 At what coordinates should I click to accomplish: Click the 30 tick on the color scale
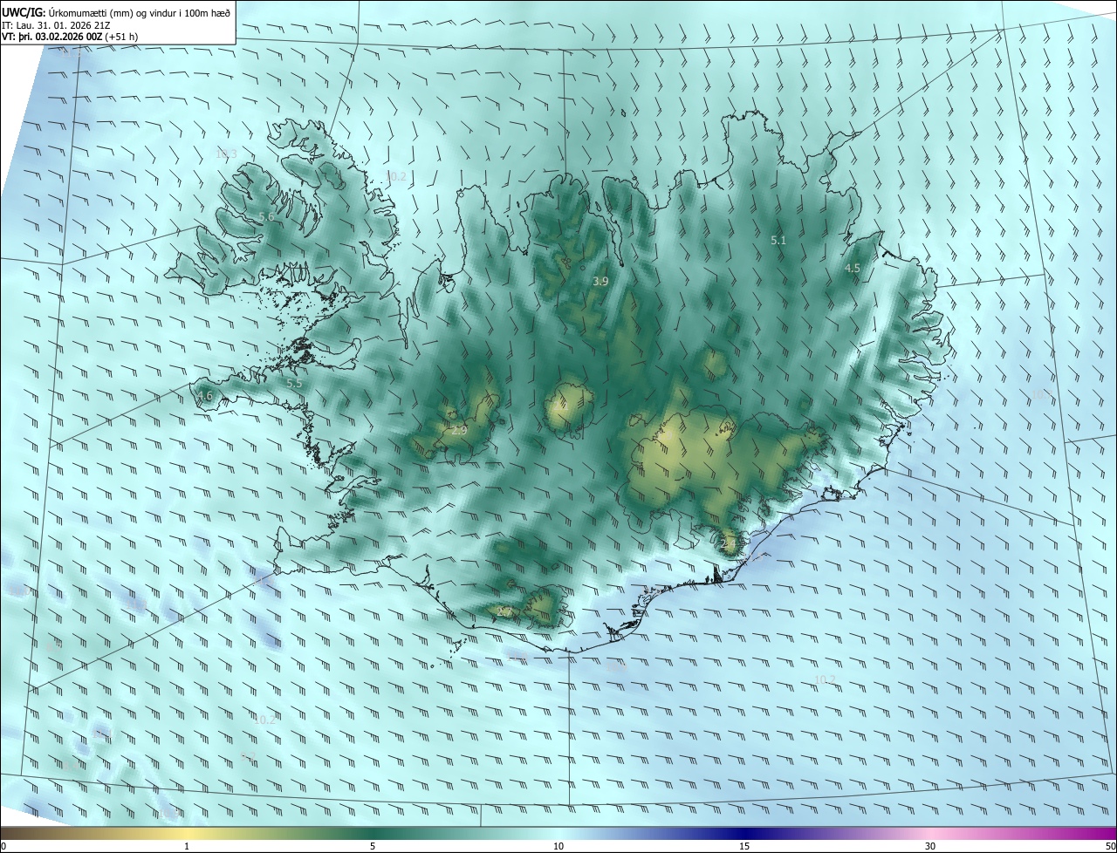point(930,846)
